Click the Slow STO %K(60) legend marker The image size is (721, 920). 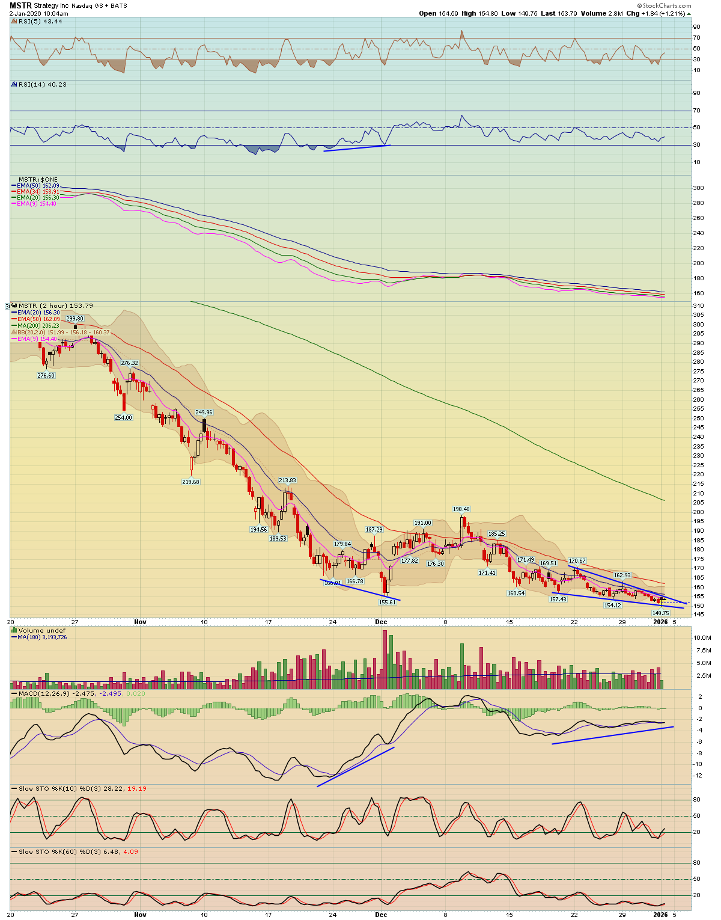tap(14, 851)
